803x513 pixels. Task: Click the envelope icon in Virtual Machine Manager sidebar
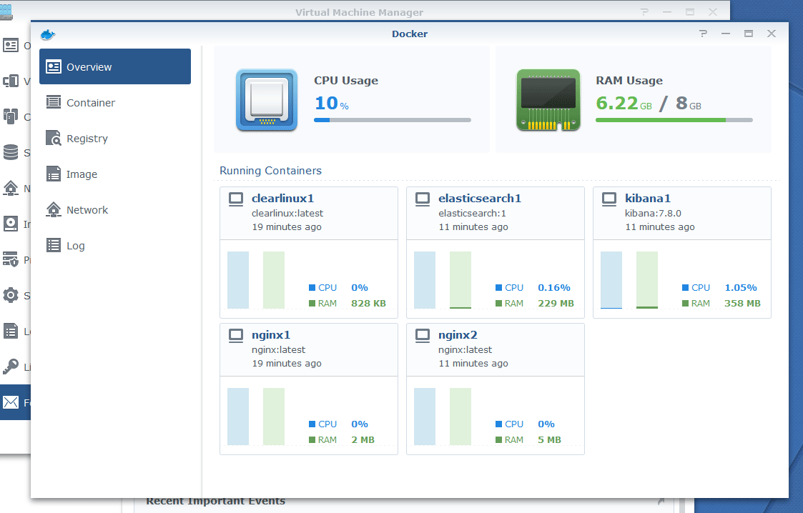coord(10,402)
